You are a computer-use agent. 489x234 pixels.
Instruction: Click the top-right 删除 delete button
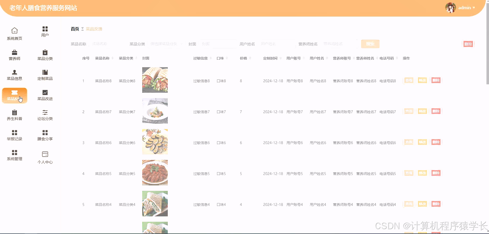[468, 44]
